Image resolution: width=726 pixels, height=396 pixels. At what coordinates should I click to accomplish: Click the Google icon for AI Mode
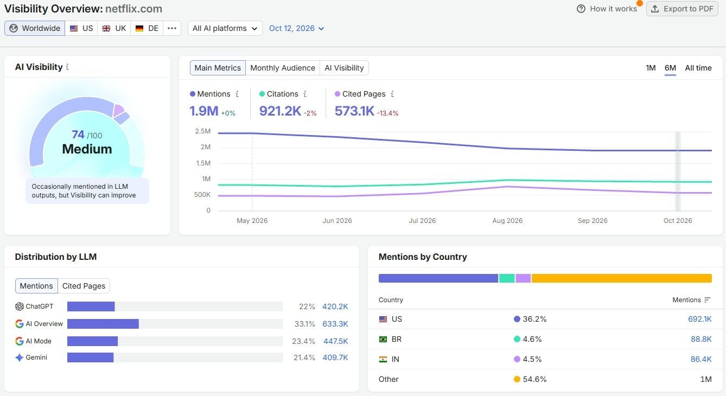point(20,341)
